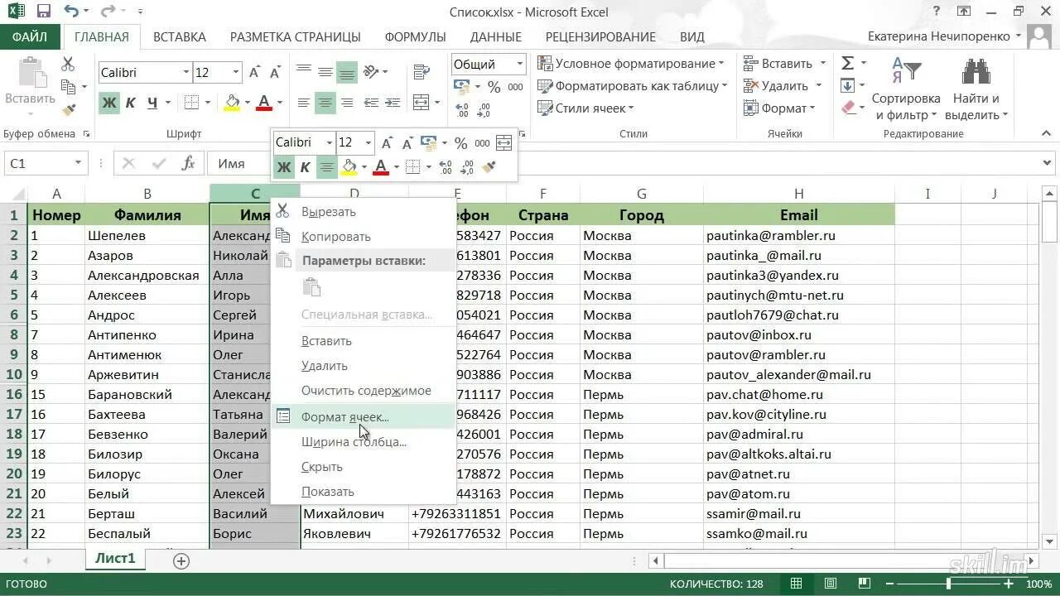Click the Insert Function (fx) icon
The width and height of the screenshot is (1060, 596).
(x=186, y=163)
